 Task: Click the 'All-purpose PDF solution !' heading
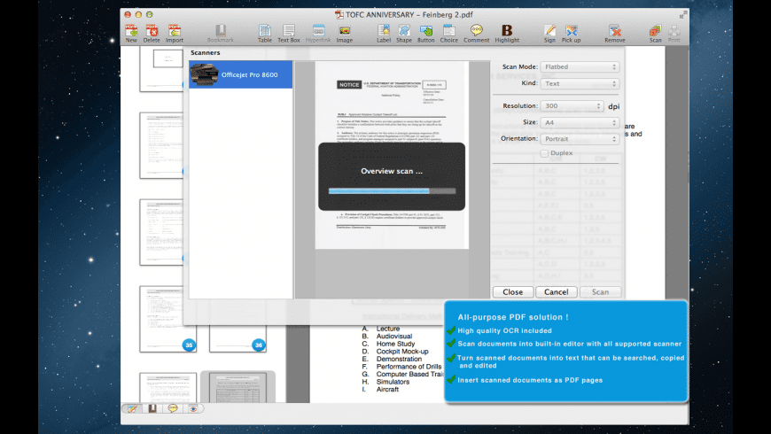tap(513, 317)
